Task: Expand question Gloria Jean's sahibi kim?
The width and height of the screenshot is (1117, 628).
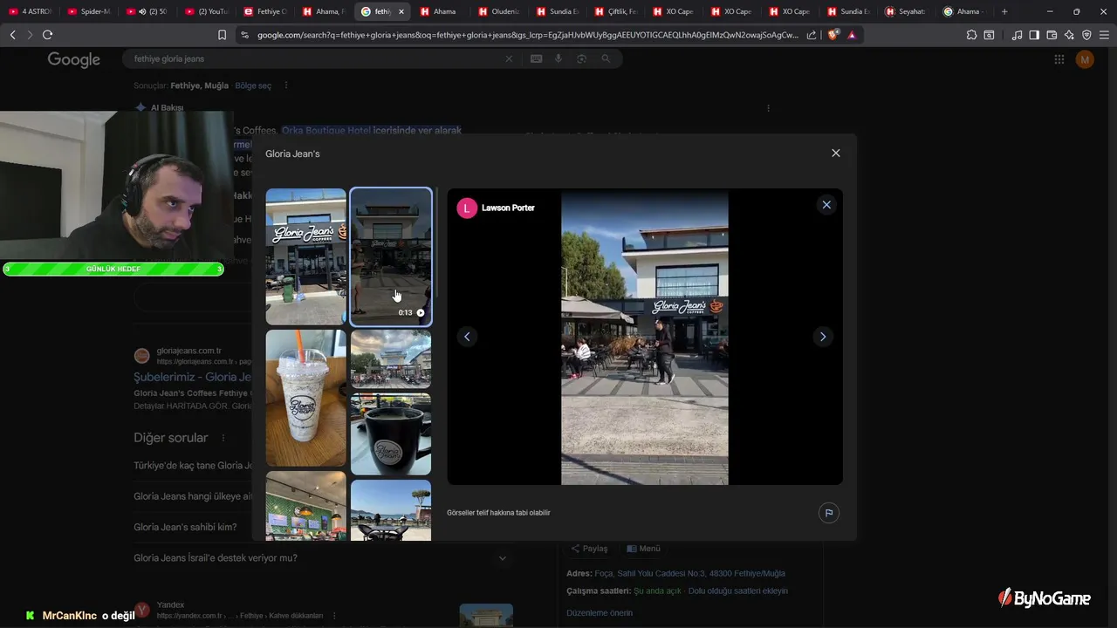Action: point(185,527)
